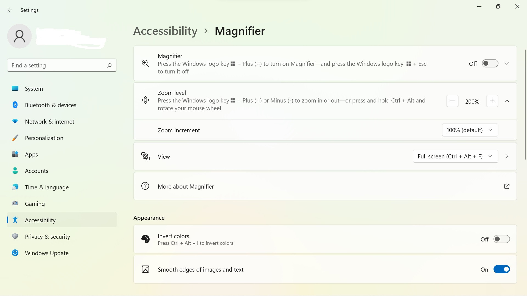Click the Windows Update sync icon
The image size is (527, 296).
click(x=15, y=253)
